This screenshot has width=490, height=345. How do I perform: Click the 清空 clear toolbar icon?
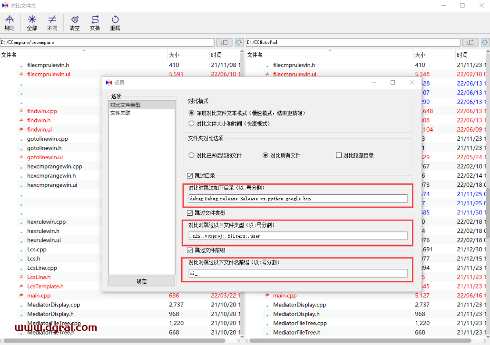75,23
